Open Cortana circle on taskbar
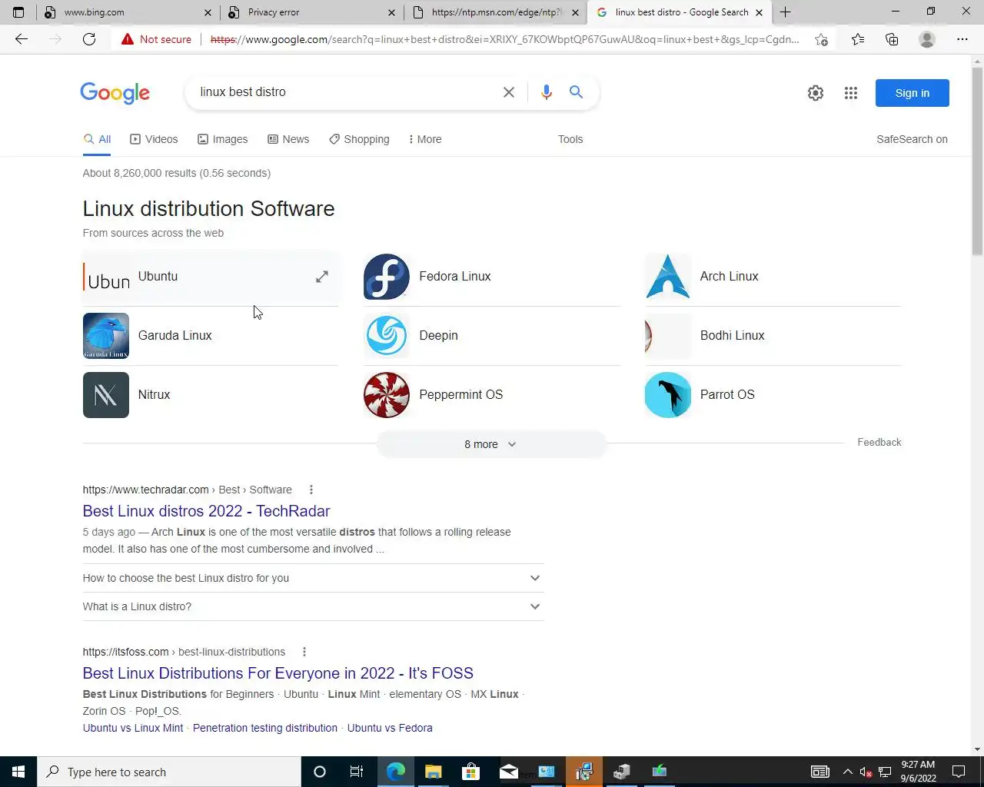Viewport: 984px width, 787px height. tap(320, 772)
